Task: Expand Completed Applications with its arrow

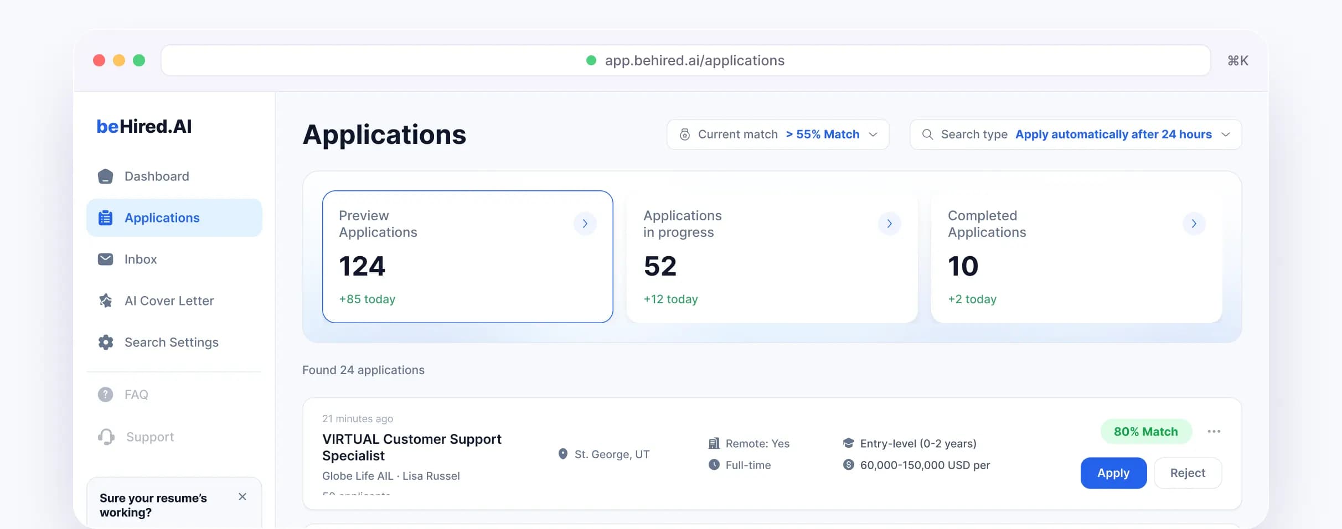Action: click(x=1194, y=224)
